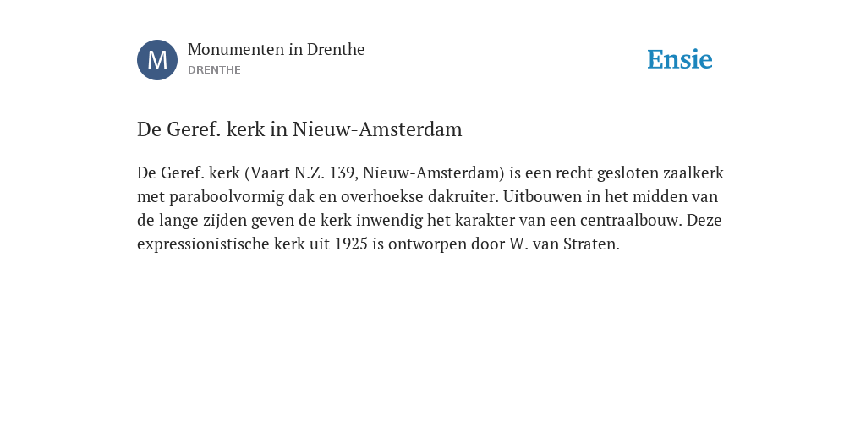This screenshot has height=433, width=866.
Task: Click the horizontal divider below the header
Action: (x=433, y=96)
